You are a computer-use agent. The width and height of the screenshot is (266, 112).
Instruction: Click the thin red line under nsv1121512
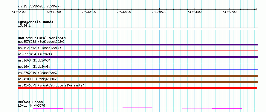[x=137, y=51]
